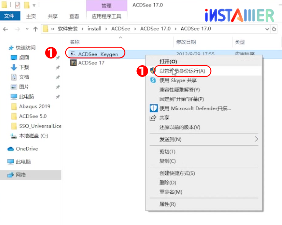Click the 网络 network icon
282x225 pixels.
pos(11,175)
